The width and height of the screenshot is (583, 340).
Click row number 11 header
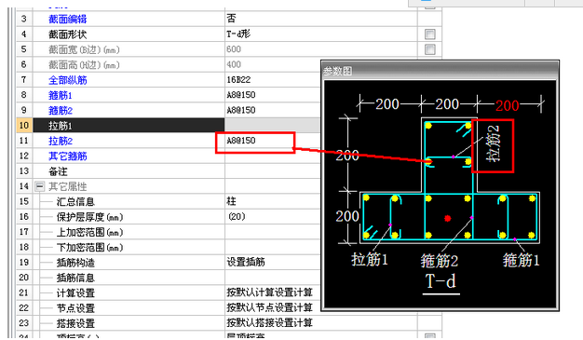(x=24, y=141)
